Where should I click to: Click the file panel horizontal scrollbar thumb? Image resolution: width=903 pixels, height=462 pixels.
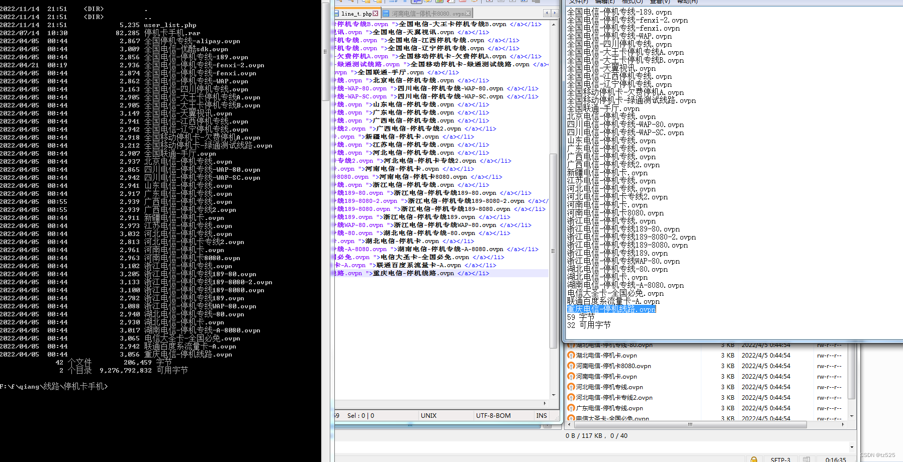690,424
